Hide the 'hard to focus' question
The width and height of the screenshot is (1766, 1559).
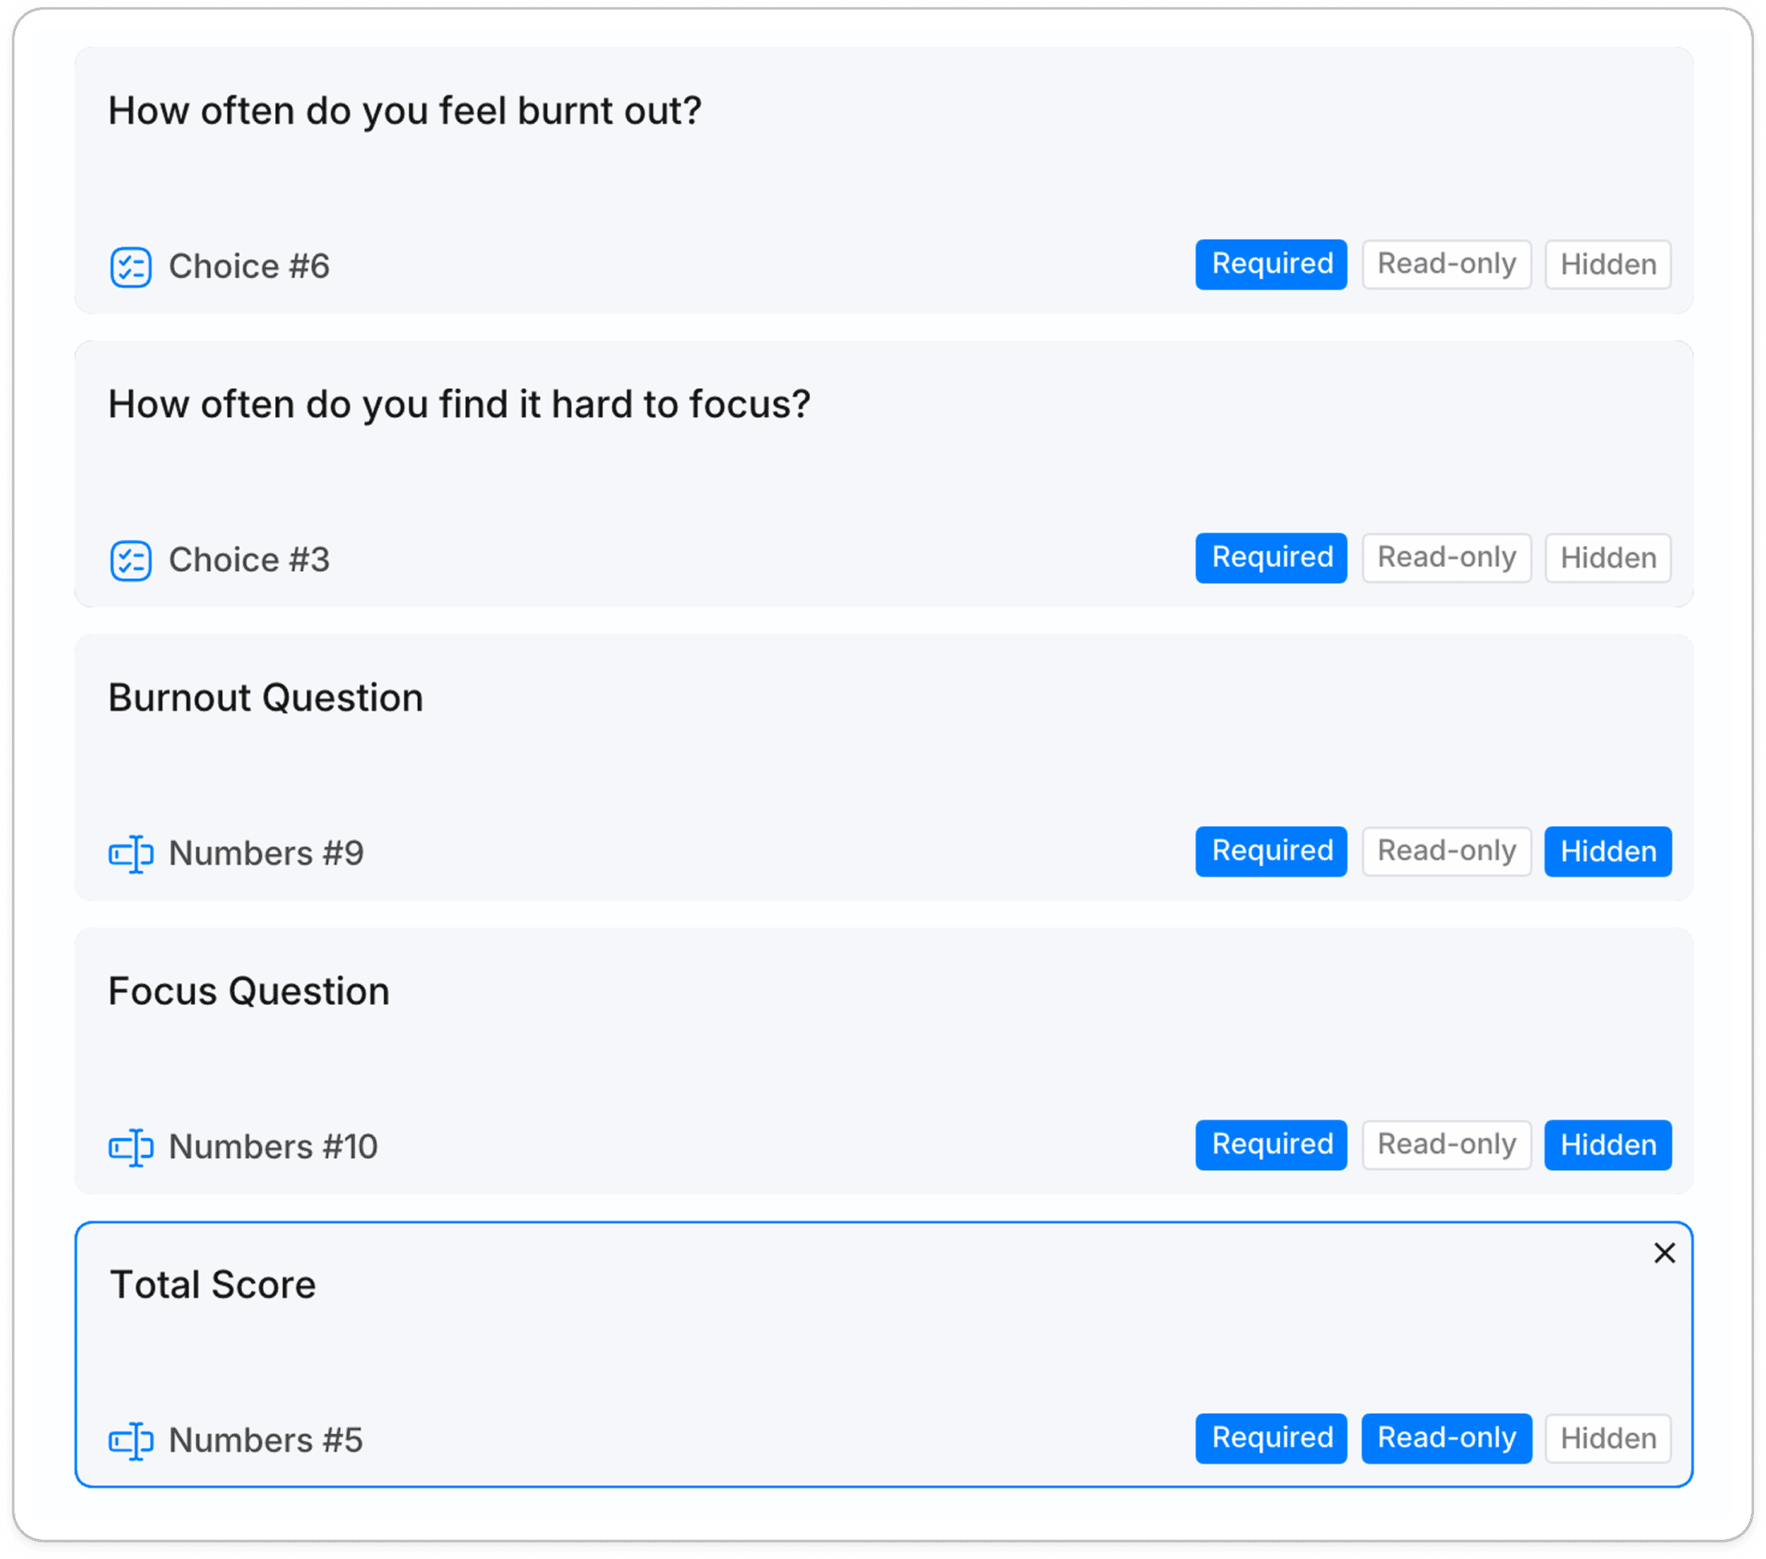point(1608,558)
